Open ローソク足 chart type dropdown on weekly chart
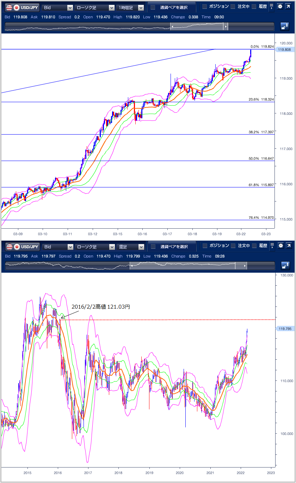Viewport: 296px width, 483px height. coord(94,247)
